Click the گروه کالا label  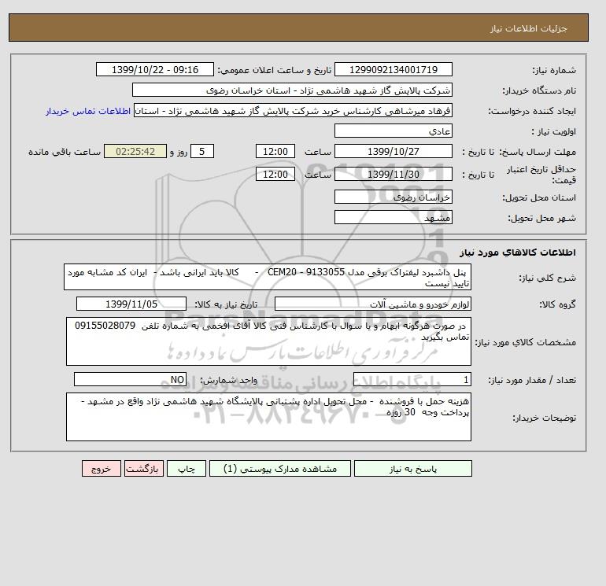tap(558, 304)
